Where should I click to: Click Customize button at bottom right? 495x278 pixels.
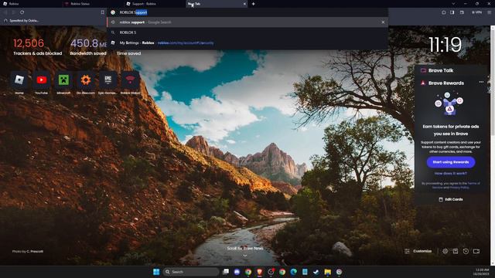[x=418, y=251]
